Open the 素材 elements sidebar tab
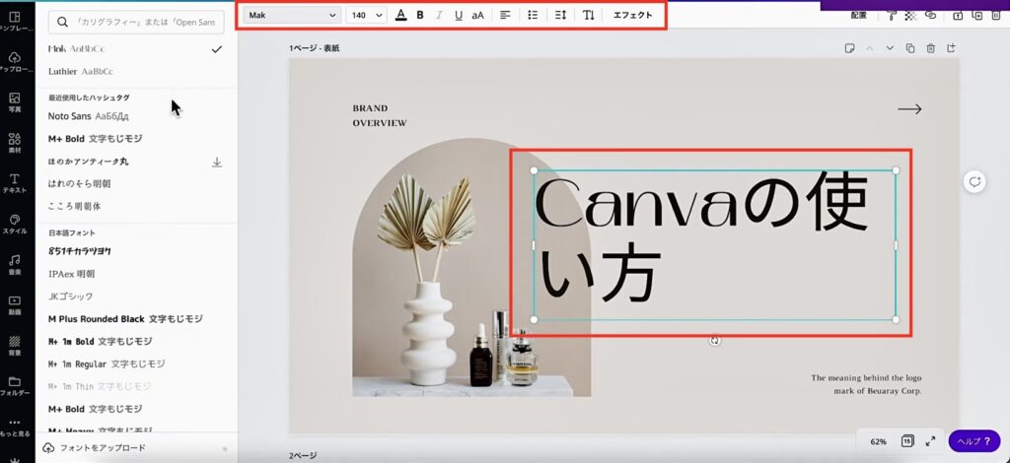Viewport: 1010px width, 463px height. pos(14,143)
